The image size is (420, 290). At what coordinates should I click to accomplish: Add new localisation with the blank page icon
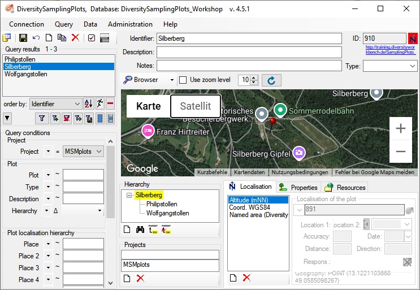[232, 278]
